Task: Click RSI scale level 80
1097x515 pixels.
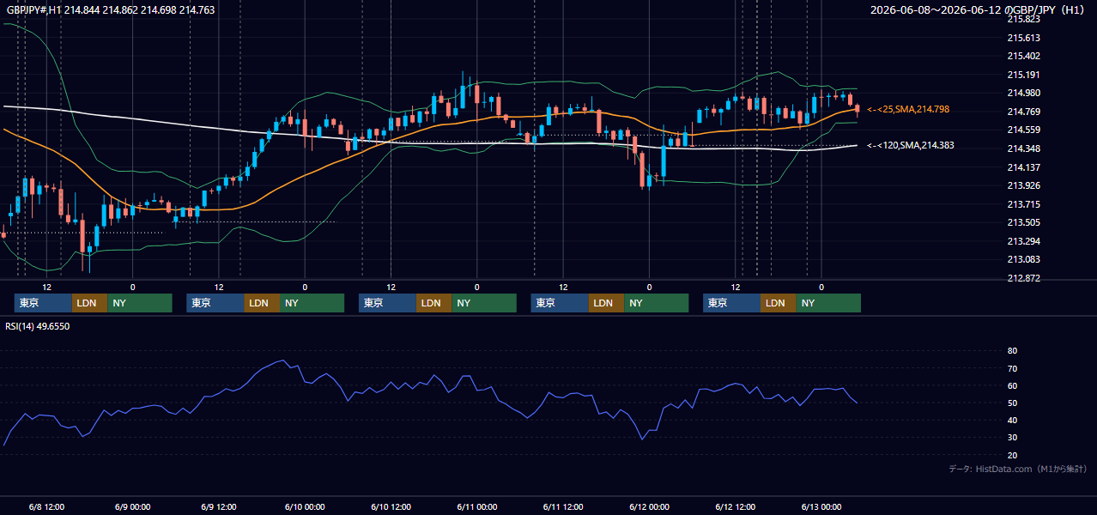Action: coord(1012,351)
